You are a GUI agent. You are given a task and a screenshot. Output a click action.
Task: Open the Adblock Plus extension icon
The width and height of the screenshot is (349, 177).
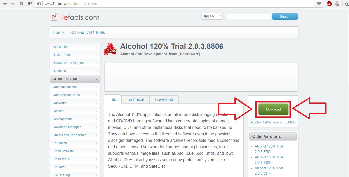(x=329, y=4)
